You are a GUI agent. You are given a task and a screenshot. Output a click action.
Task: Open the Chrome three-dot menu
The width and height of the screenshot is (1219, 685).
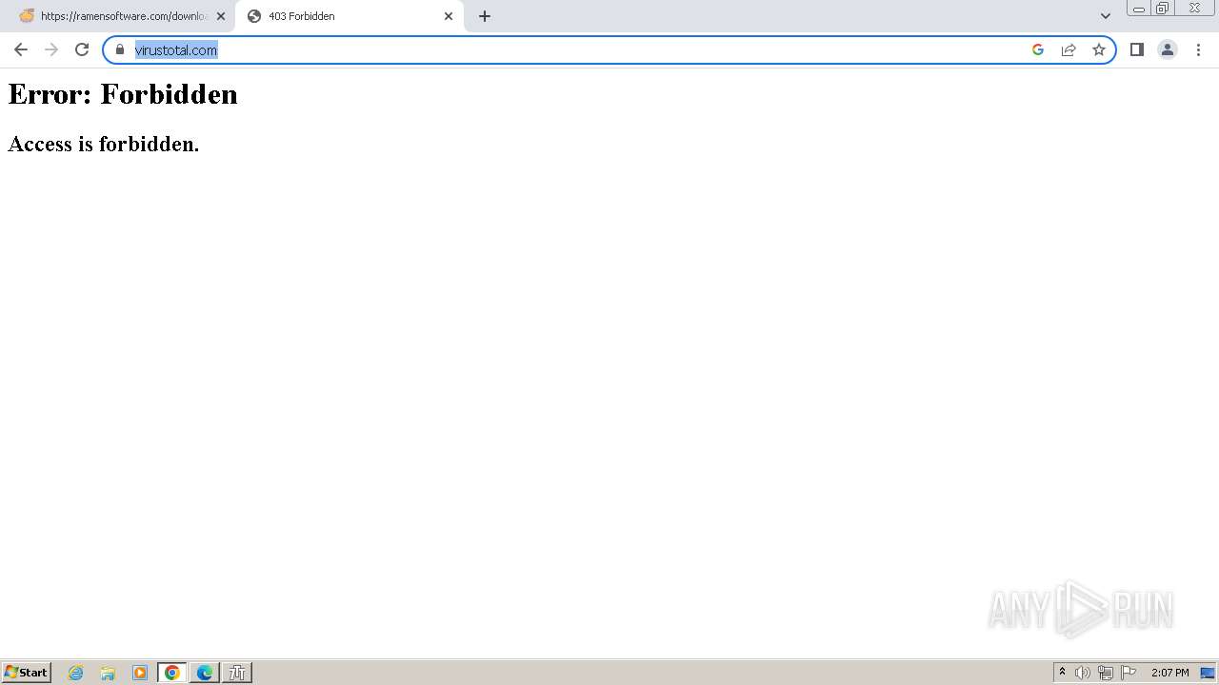point(1198,49)
